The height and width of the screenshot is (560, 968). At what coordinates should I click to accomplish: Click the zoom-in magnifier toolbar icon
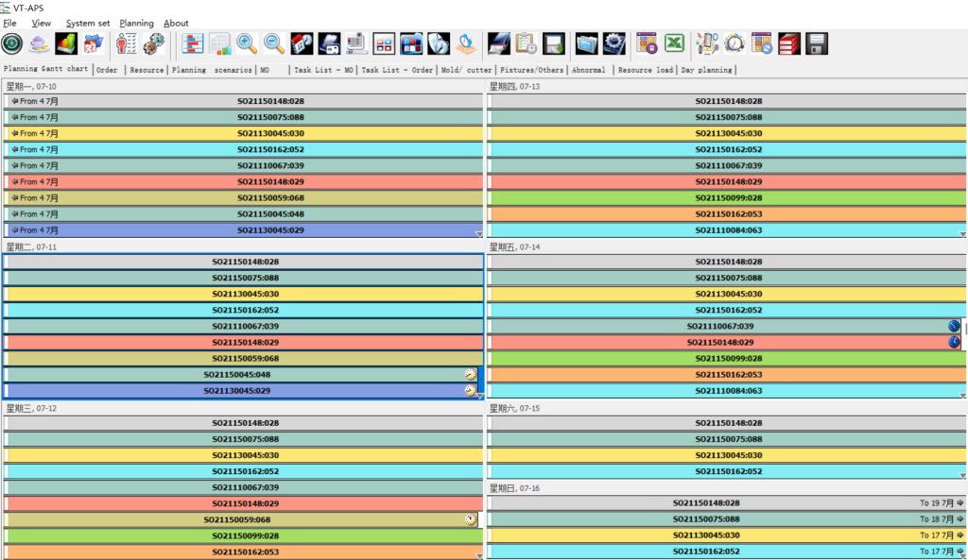pos(247,43)
